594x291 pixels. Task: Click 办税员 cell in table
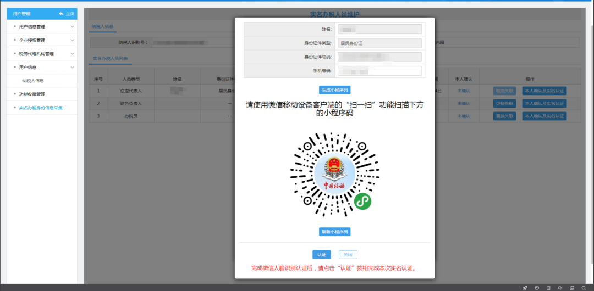click(131, 116)
